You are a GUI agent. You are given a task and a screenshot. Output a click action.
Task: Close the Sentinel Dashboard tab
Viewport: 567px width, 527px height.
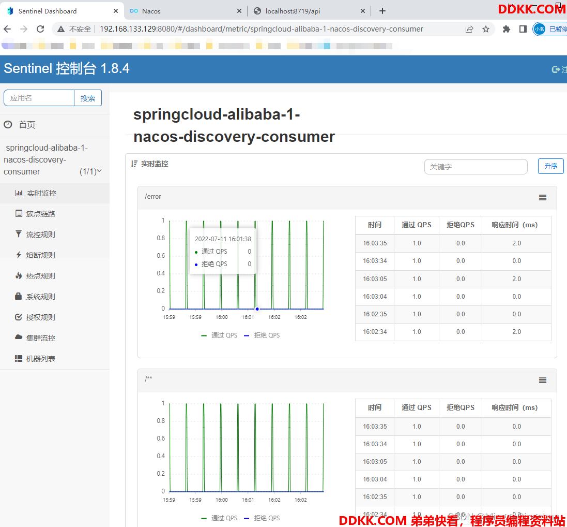116,11
